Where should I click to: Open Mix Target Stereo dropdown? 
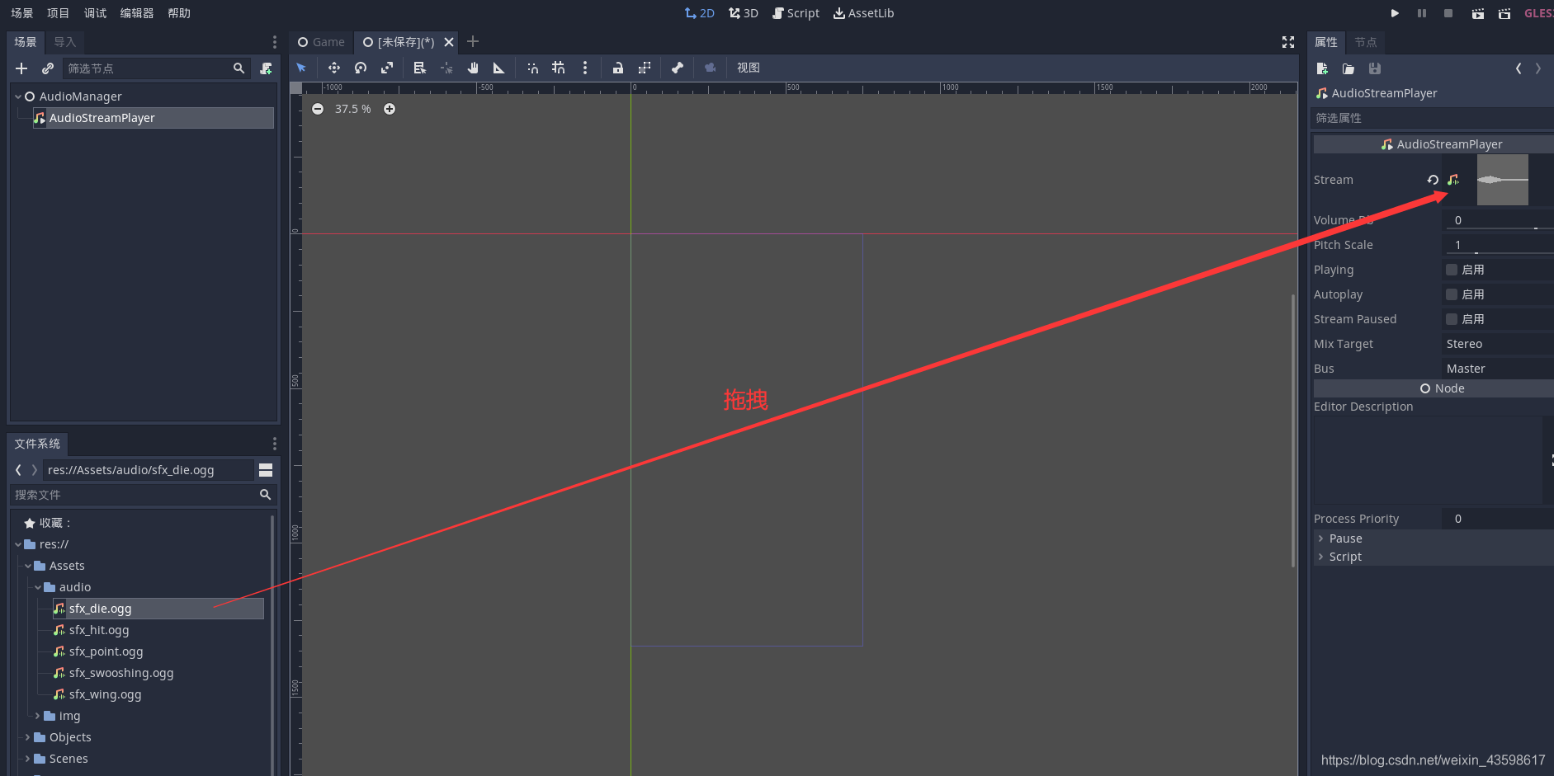[x=1497, y=344]
